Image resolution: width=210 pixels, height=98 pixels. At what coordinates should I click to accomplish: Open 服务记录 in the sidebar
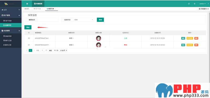(x=11, y=45)
